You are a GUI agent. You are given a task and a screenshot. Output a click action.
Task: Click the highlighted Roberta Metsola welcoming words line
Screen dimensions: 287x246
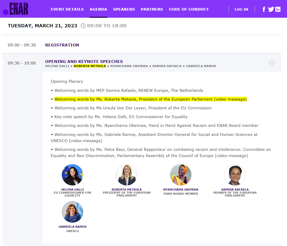click(x=150, y=99)
